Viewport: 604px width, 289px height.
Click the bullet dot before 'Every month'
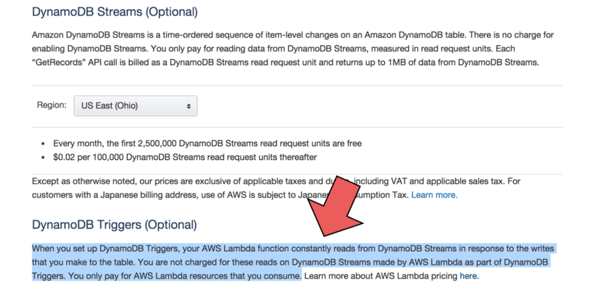(43, 144)
